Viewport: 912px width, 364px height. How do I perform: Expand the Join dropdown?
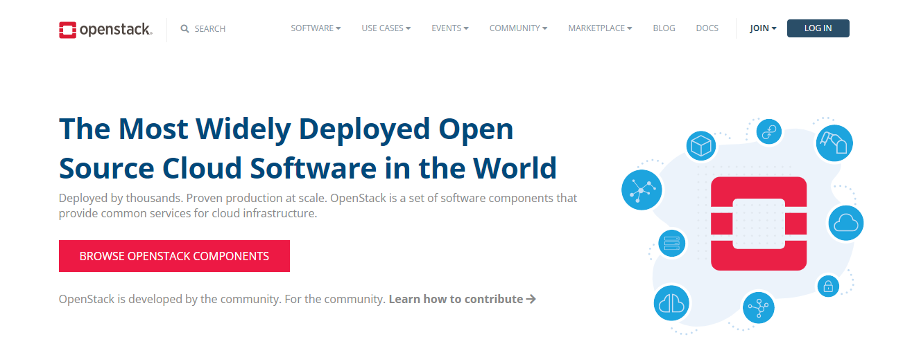point(763,28)
